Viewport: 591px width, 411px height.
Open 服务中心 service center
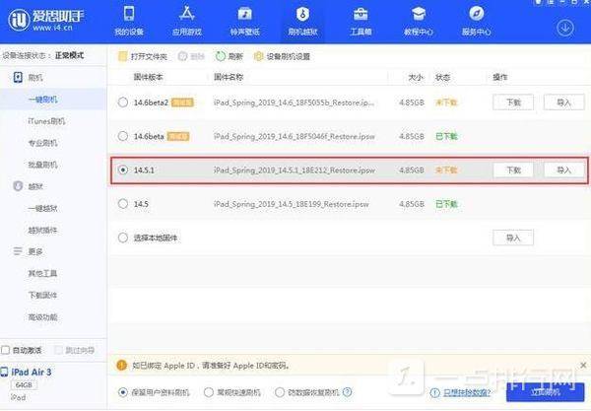pos(477,21)
